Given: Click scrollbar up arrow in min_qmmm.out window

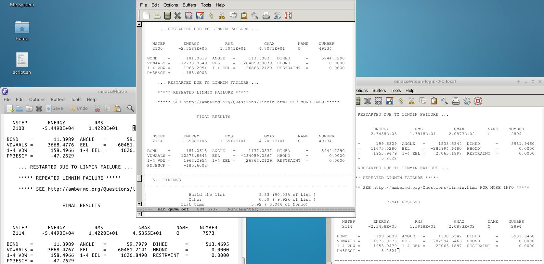Looking at the screenshot, I should 139,24.
